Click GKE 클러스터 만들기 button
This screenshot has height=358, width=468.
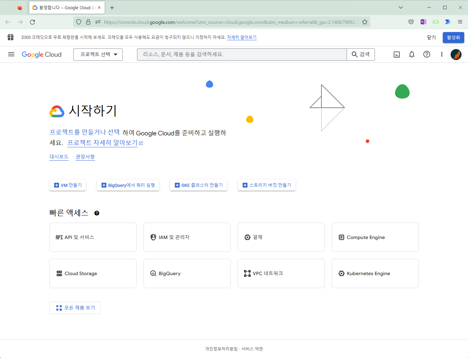(199, 185)
